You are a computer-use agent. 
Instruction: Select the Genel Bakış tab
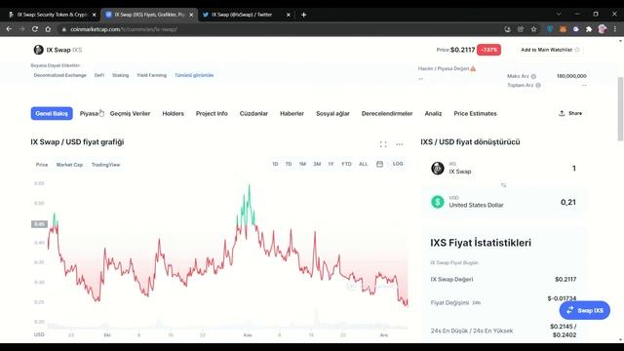point(52,113)
